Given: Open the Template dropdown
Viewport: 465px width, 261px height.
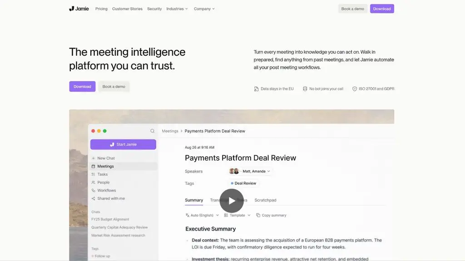Looking at the screenshot, I should [x=237, y=215].
